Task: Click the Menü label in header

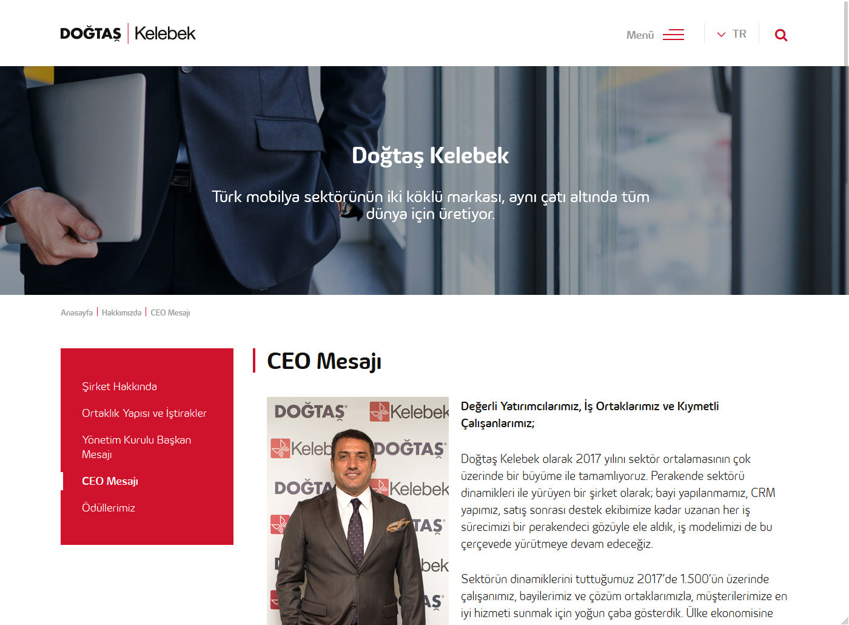Action: [x=640, y=35]
